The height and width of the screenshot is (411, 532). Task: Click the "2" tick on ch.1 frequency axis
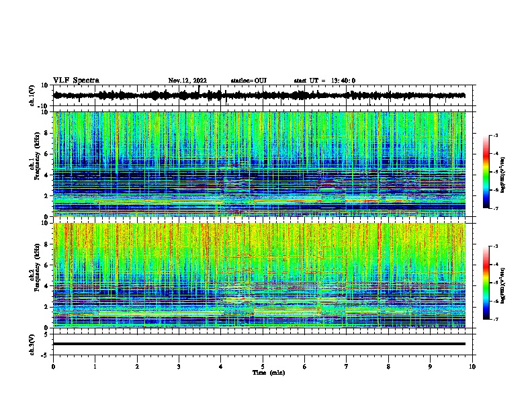[x=46, y=195]
